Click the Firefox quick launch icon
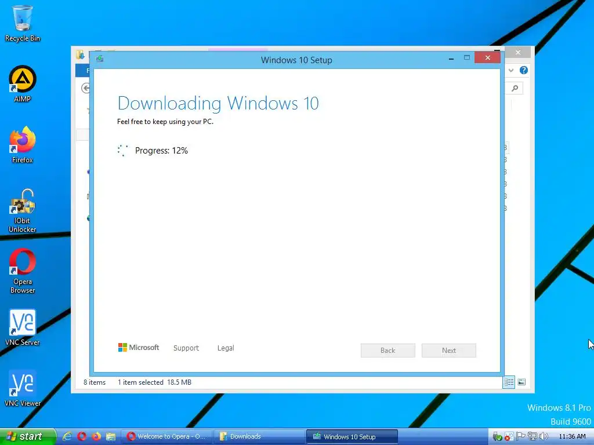This screenshot has width=594, height=445. [96, 436]
